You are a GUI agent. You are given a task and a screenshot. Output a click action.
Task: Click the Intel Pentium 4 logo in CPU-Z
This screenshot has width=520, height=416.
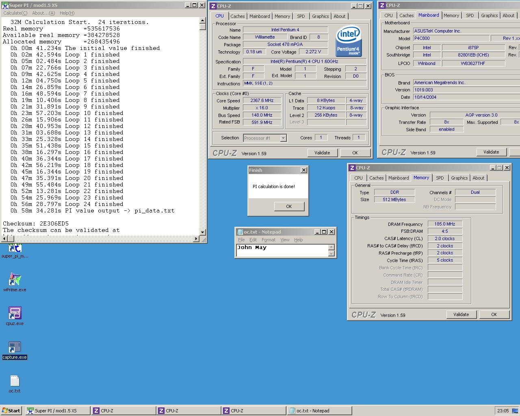(349, 41)
